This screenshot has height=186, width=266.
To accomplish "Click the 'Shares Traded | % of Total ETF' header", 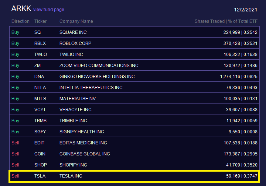I will 226,21.
